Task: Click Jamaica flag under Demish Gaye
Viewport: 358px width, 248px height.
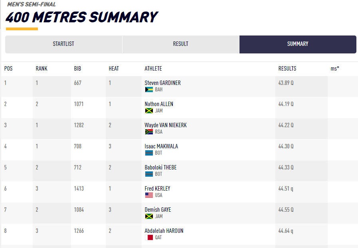Action: pyautogui.click(x=149, y=217)
